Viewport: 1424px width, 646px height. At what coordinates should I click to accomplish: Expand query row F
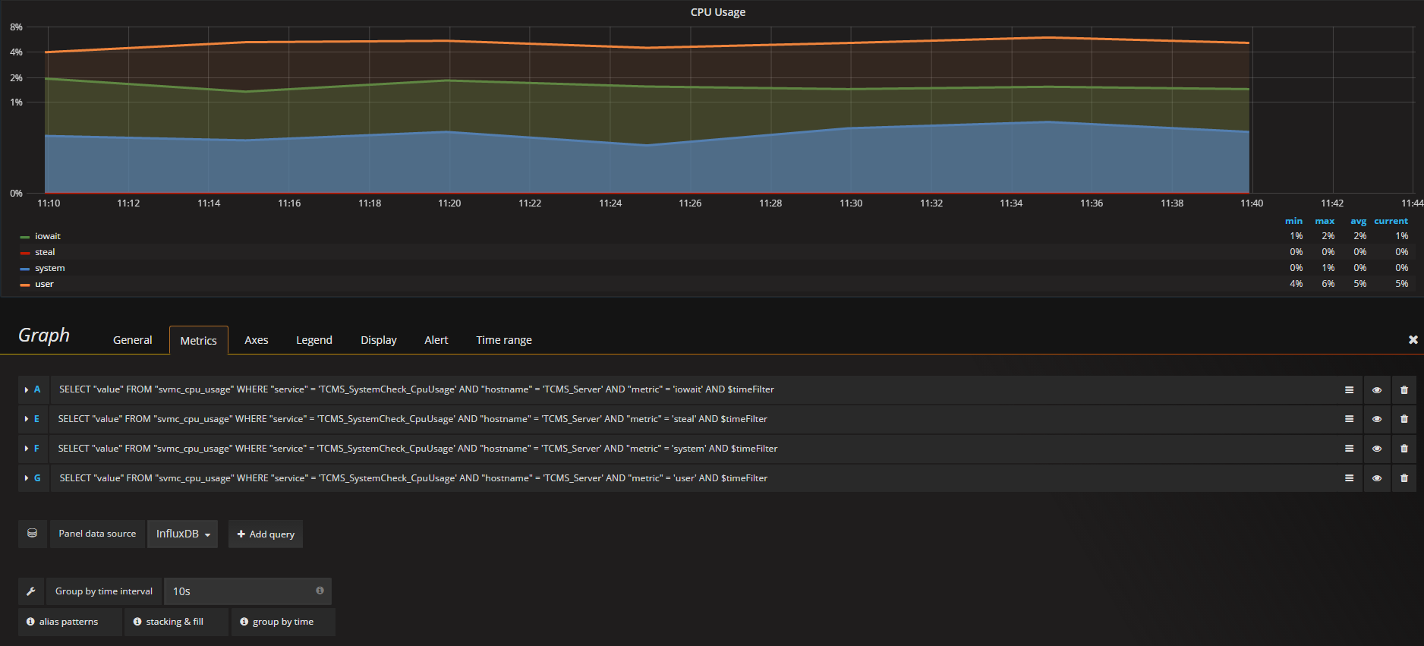[27, 449]
